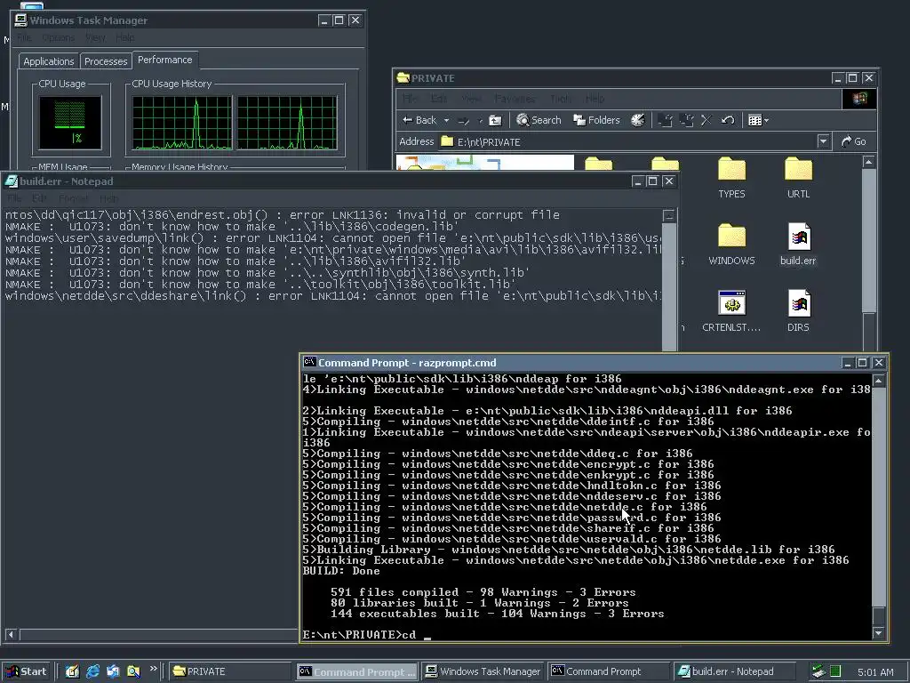Image resolution: width=910 pixels, height=683 pixels.
Task: Open the Options menu in Task Manager
Action: [x=58, y=37]
